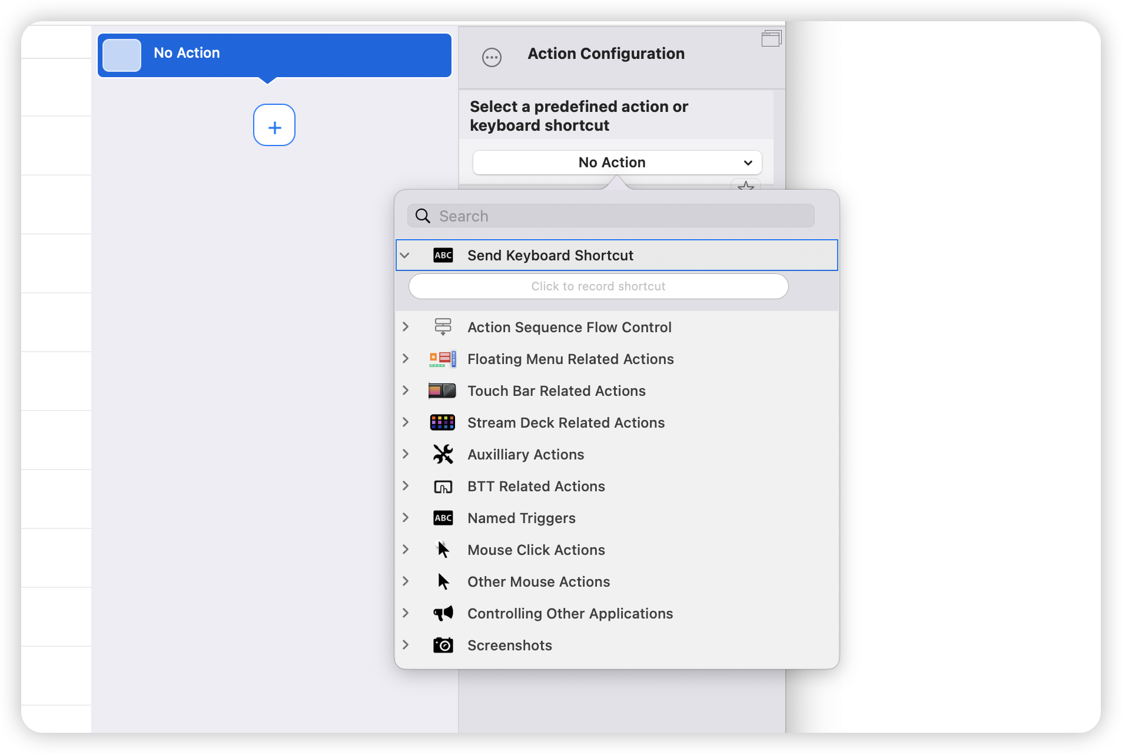Choose Other Mouse Actions entry
This screenshot has height=754, width=1122.
tap(538, 582)
